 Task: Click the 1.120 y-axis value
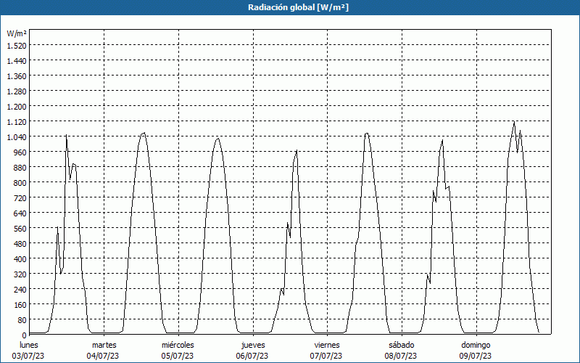point(17,121)
